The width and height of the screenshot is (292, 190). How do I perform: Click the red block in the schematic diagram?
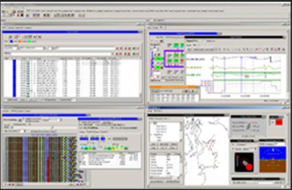click(x=182, y=60)
